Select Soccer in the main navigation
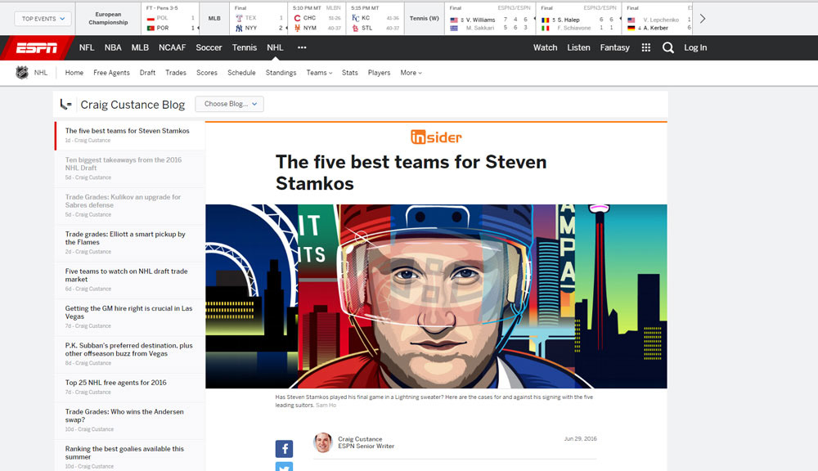The height and width of the screenshot is (471, 818). coord(209,47)
